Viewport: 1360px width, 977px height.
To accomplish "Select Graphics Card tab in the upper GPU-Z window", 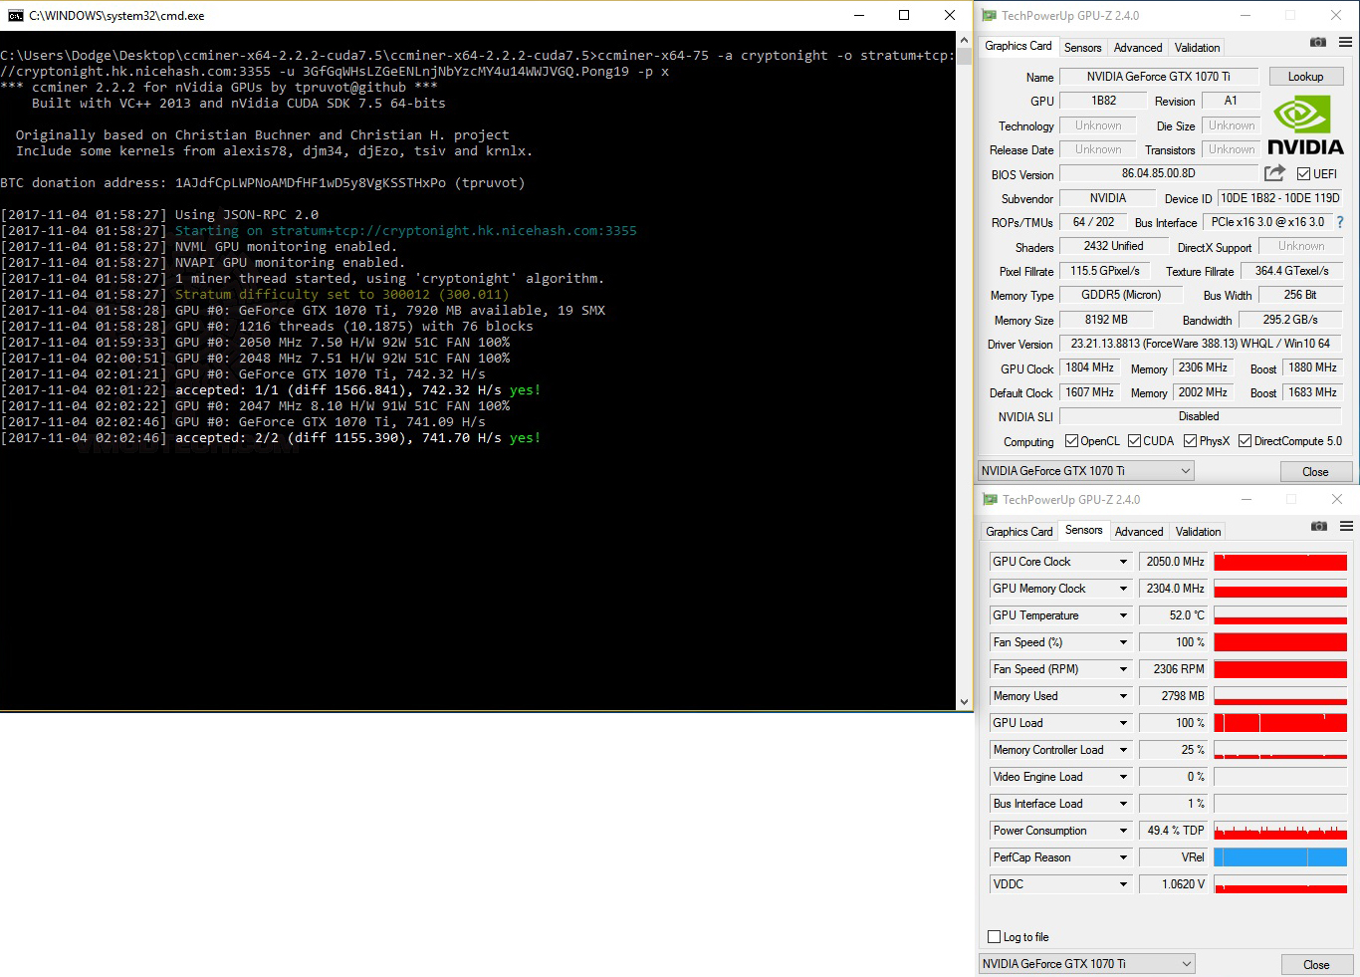I will [x=1018, y=46].
